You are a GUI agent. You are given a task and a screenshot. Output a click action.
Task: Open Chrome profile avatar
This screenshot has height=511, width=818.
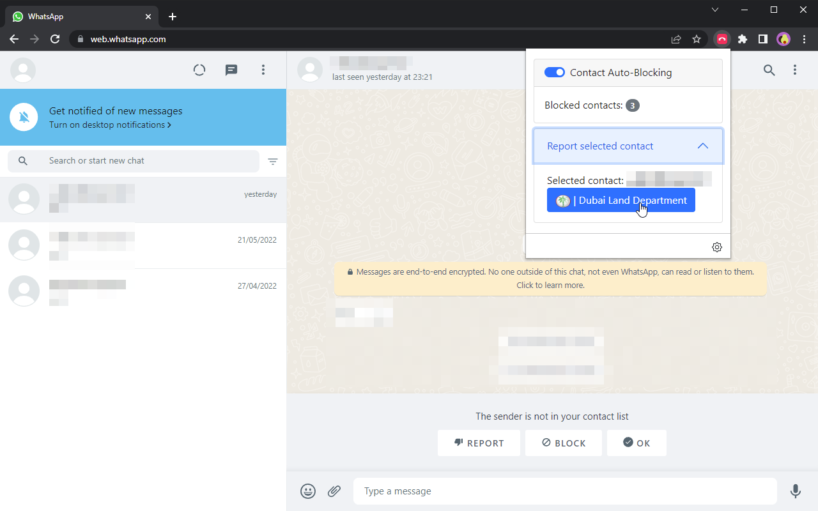tap(783, 39)
